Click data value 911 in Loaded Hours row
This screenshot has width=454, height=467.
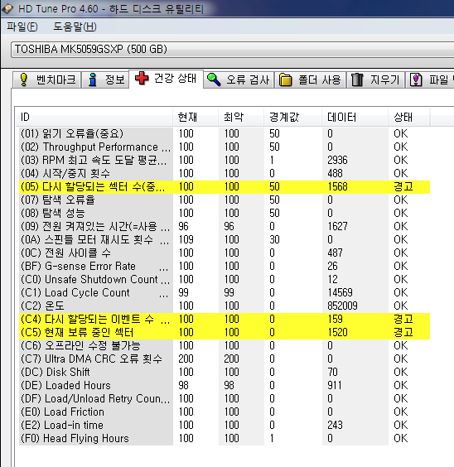pyautogui.click(x=335, y=385)
